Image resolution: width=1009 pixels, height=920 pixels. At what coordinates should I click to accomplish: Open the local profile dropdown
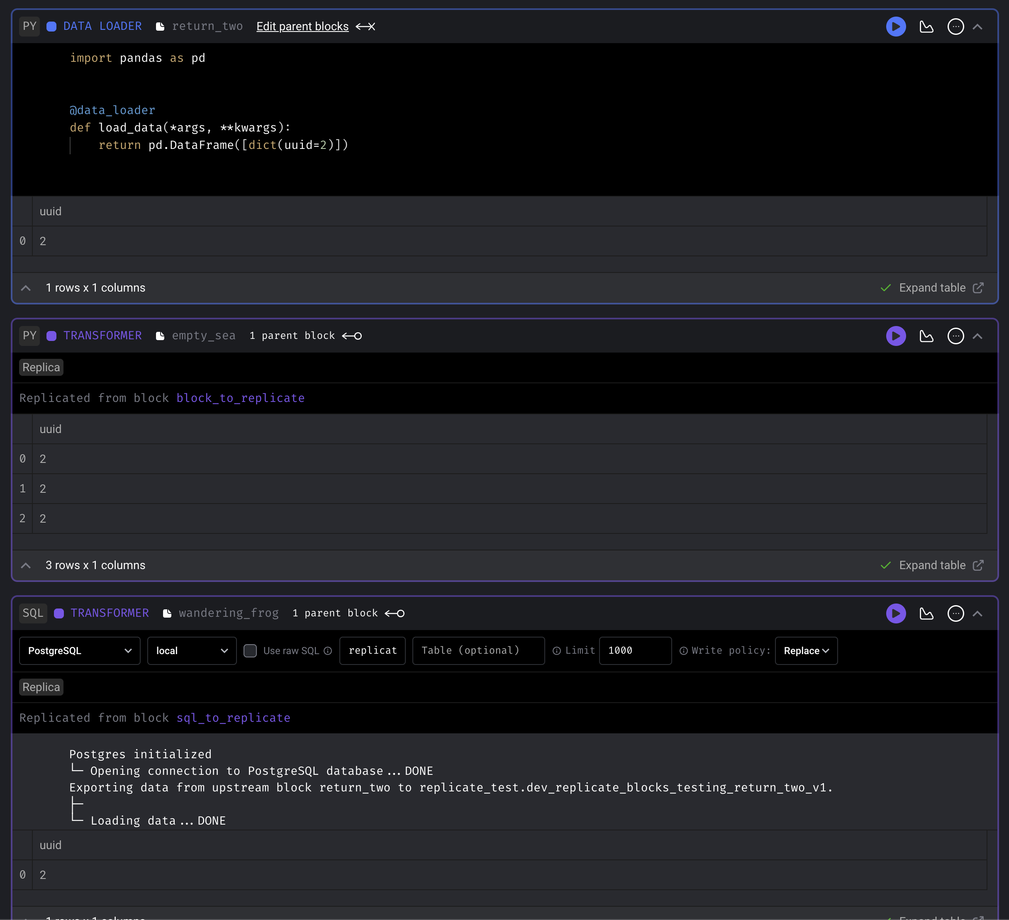click(x=192, y=651)
